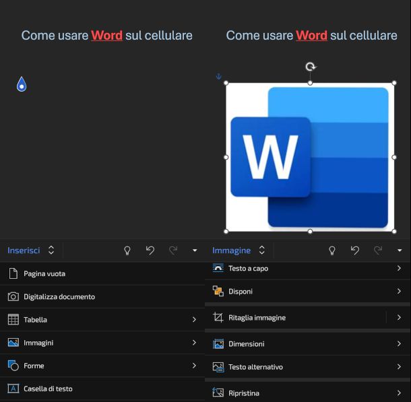Screen dimensions: 411x402
Task: Expand Dimensioni chevron
Action: coord(399,344)
